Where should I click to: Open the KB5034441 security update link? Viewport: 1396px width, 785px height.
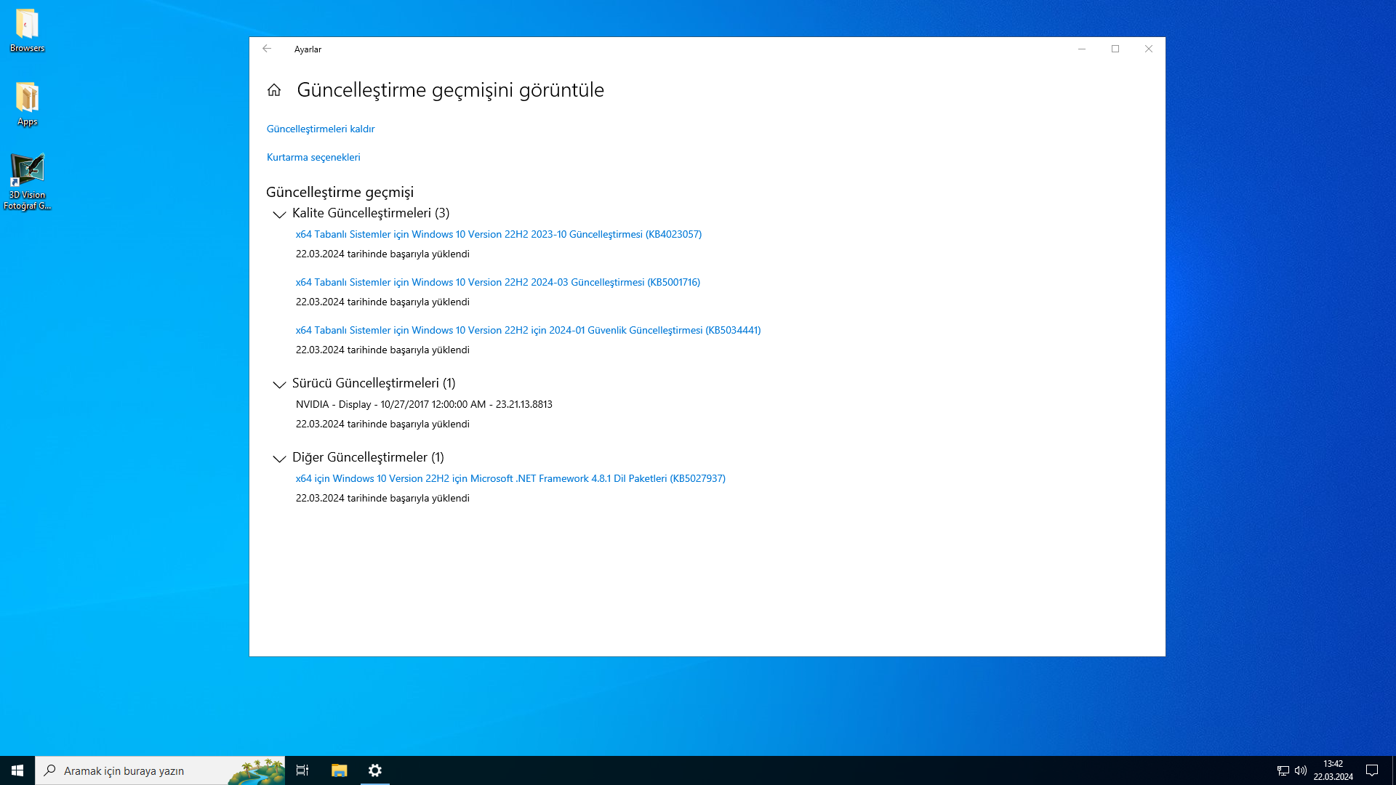click(x=528, y=330)
